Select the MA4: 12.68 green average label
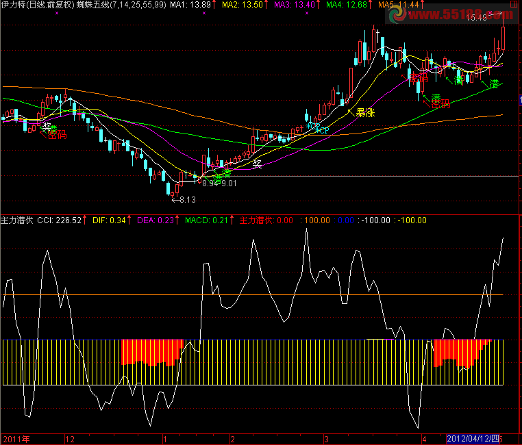The height and width of the screenshot is (445, 522). click(x=347, y=5)
